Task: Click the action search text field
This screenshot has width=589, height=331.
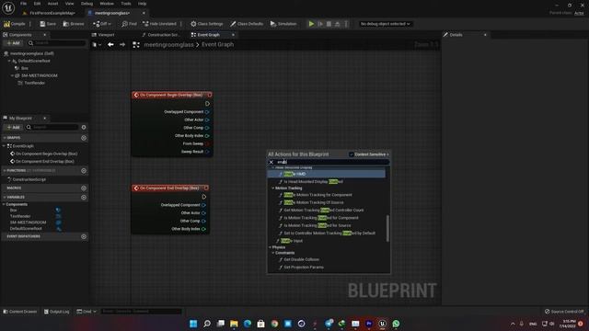Action: click(x=332, y=162)
